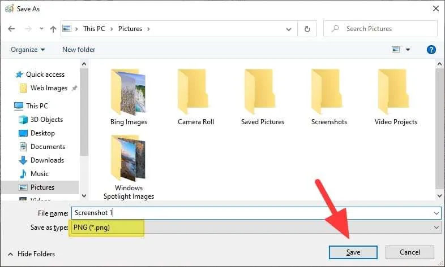Select Quick access in navigation pane

coord(45,75)
